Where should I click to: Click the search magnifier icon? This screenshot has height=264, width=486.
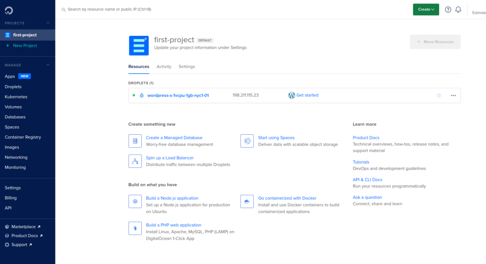click(x=64, y=9)
